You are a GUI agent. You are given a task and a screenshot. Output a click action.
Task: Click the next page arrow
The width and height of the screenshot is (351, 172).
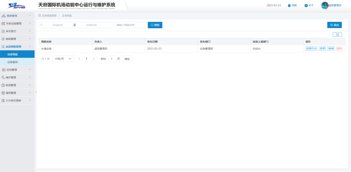pos(94,59)
